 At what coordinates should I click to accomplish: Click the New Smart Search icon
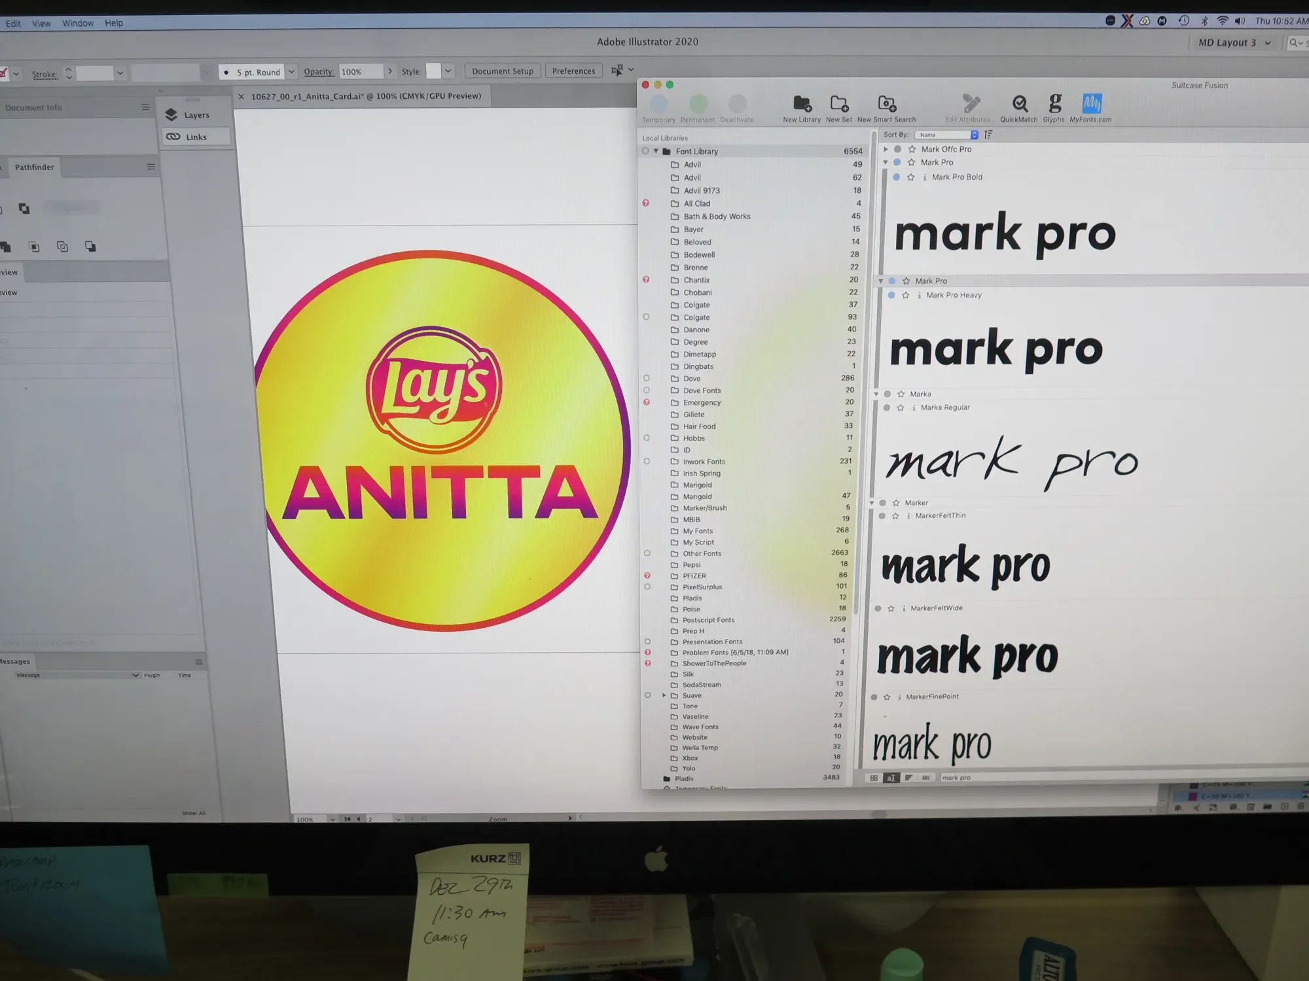887,103
